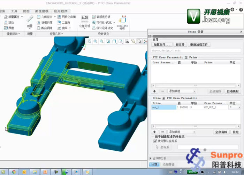Screen dimensions: 244x175
Task: Switch to the 应用程序 ribbon tab
Action: click(x=61, y=11)
